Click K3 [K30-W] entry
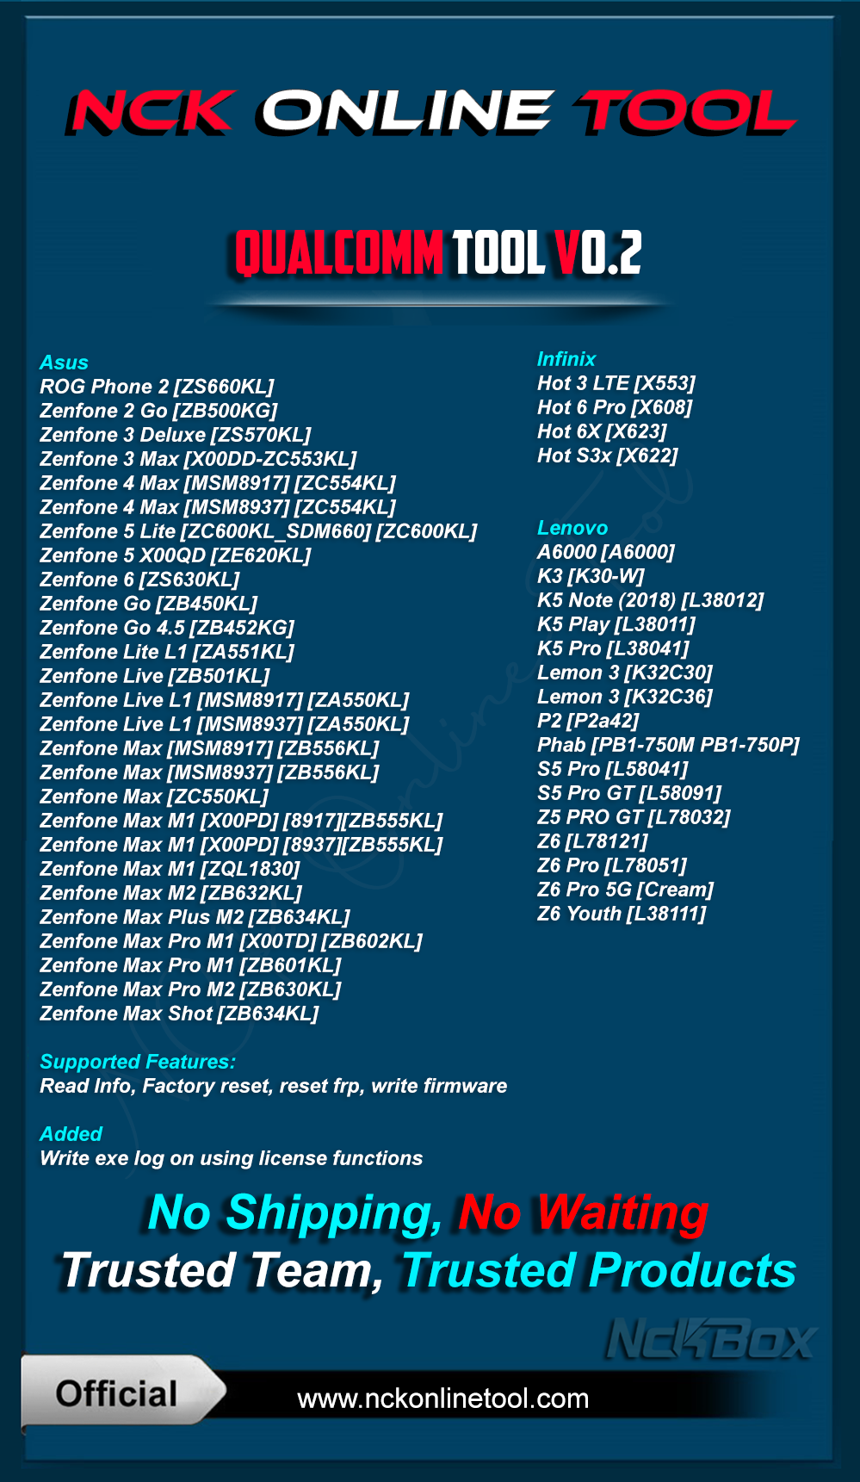860x1482 pixels. click(x=591, y=576)
